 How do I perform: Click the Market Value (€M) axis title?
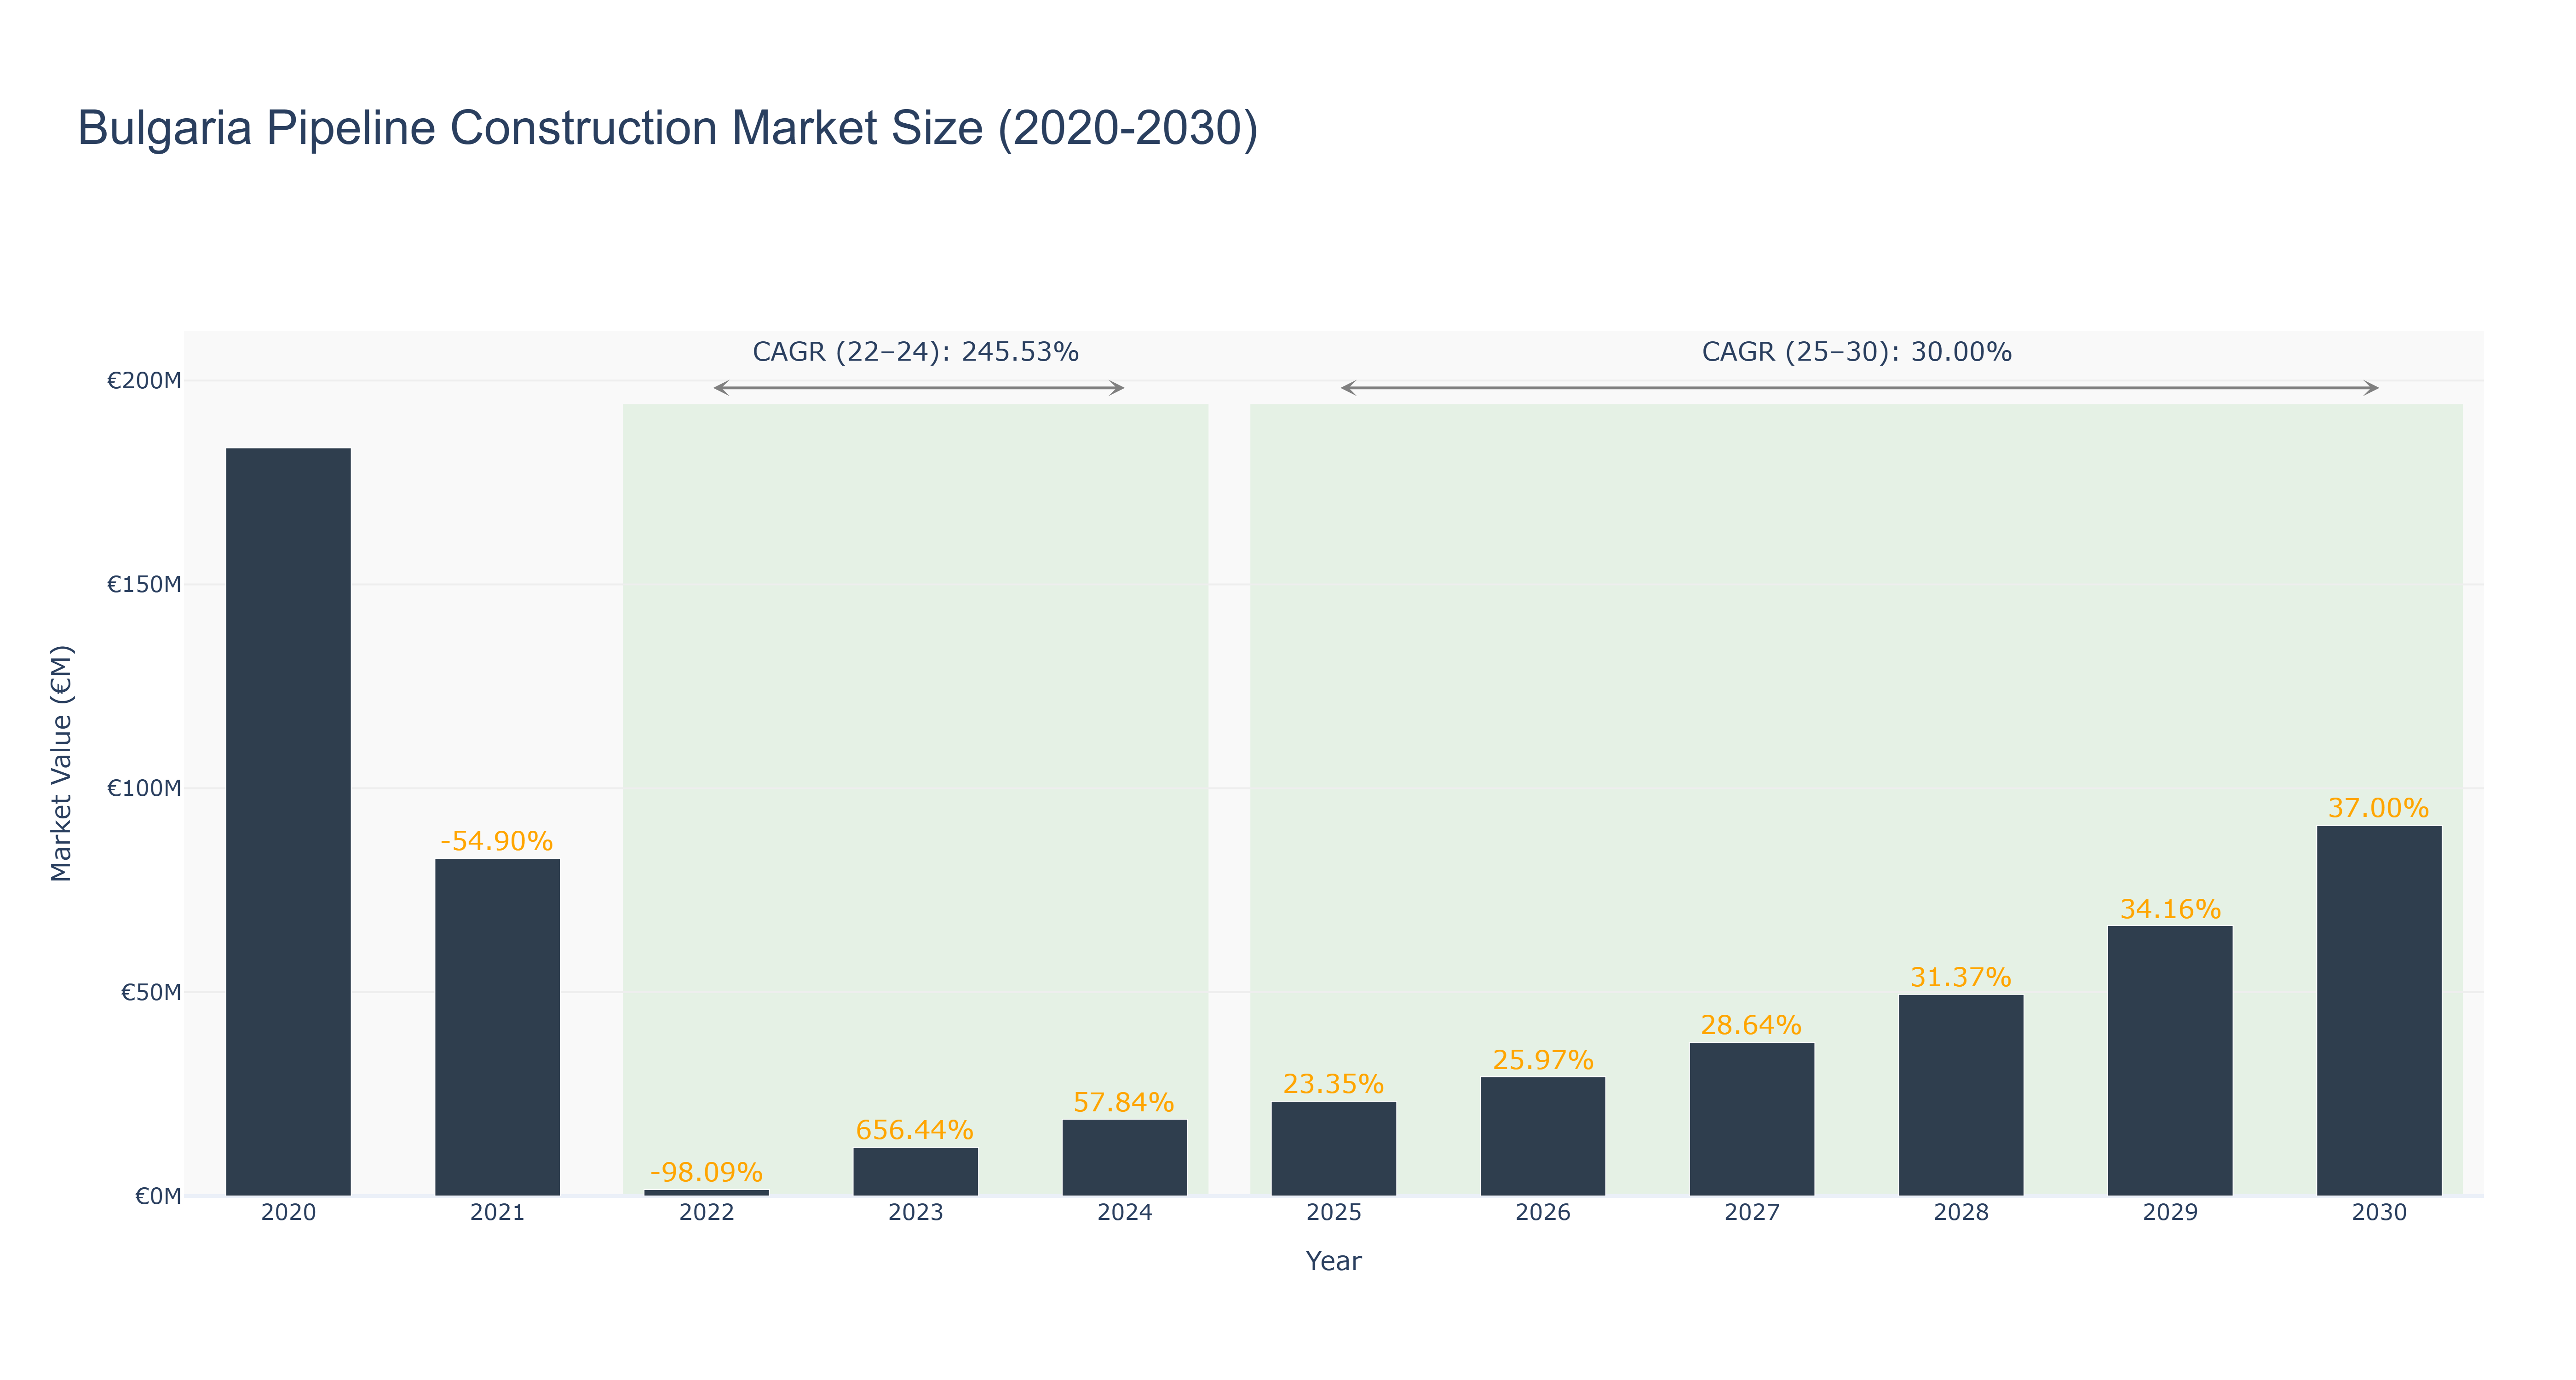pyautogui.click(x=62, y=763)
